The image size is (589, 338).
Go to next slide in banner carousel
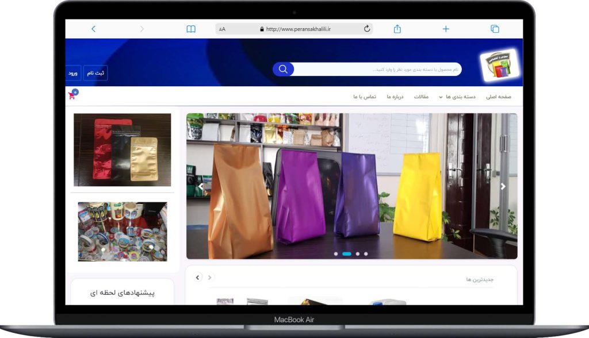pyautogui.click(x=503, y=186)
